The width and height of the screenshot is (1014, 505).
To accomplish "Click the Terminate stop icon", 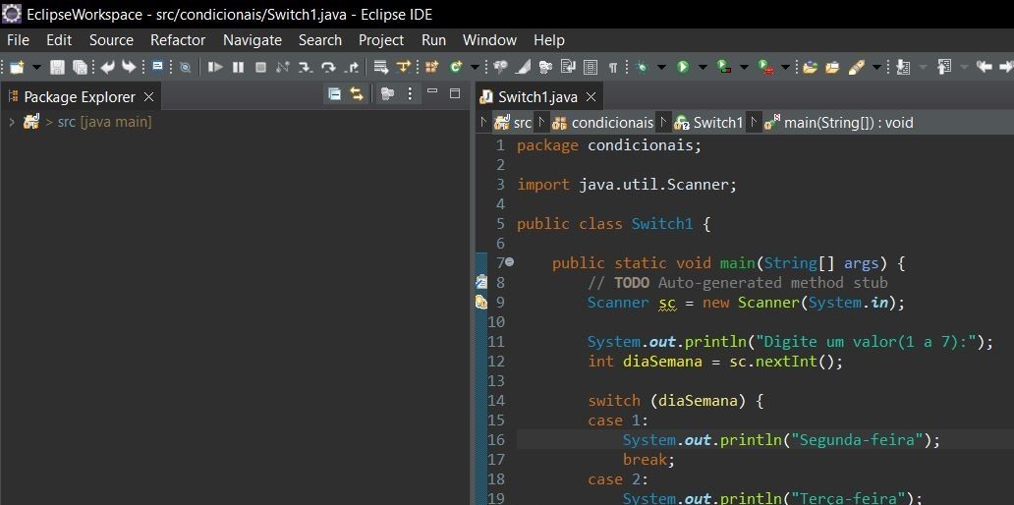I will pyautogui.click(x=260, y=67).
